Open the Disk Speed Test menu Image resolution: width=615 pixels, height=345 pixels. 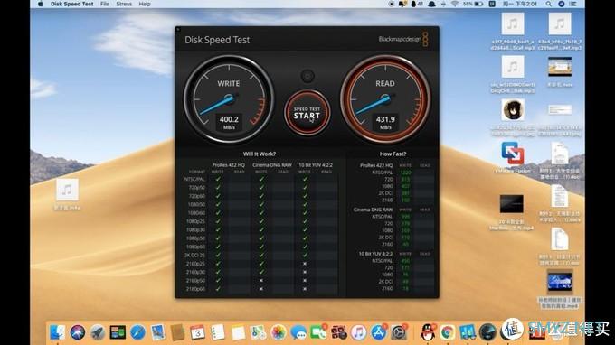pos(71,4)
